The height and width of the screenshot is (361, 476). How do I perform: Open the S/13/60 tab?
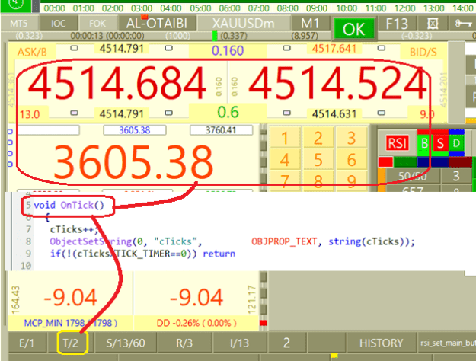pyautogui.click(x=126, y=343)
